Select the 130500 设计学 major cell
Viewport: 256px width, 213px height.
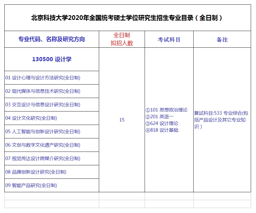coord(52,59)
